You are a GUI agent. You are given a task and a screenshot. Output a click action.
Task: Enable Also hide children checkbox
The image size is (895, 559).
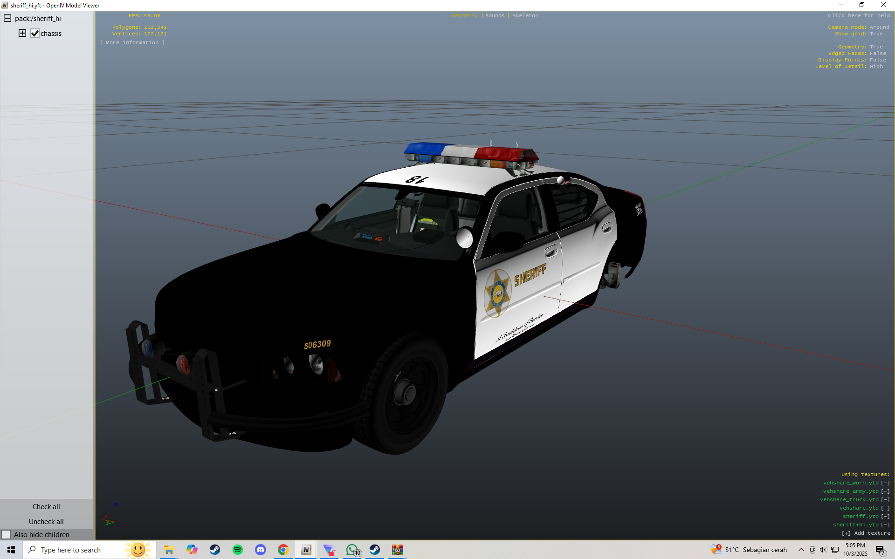(6, 534)
